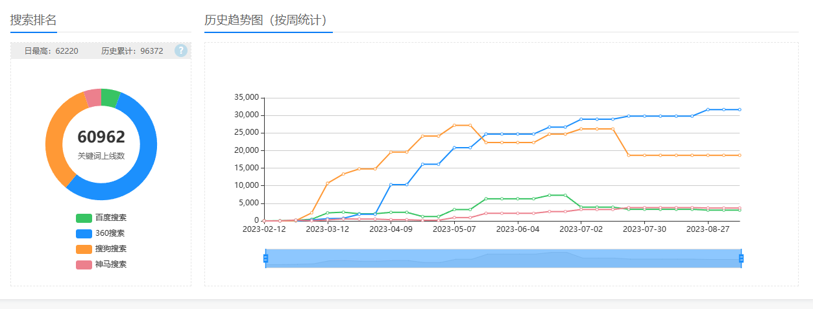Select the 搜索排名 tab heading
This screenshot has width=813, height=309.
click(x=34, y=19)
